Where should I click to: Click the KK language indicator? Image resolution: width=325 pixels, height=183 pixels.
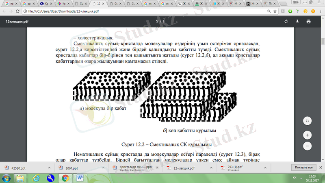(x=294, y=178)
